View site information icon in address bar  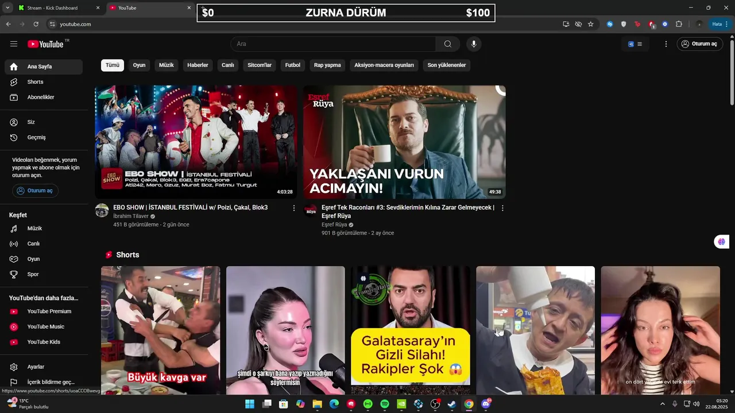point(52,24)
